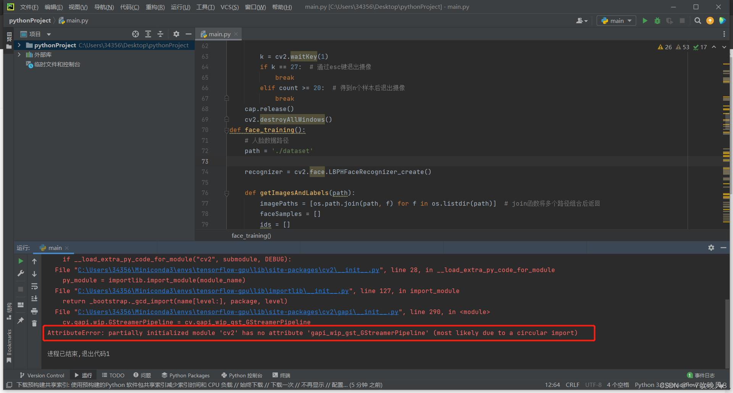Open the Python Packages tool window
Image resolution: width=733 pixels, height=393 pixels.
click(186, 375)
